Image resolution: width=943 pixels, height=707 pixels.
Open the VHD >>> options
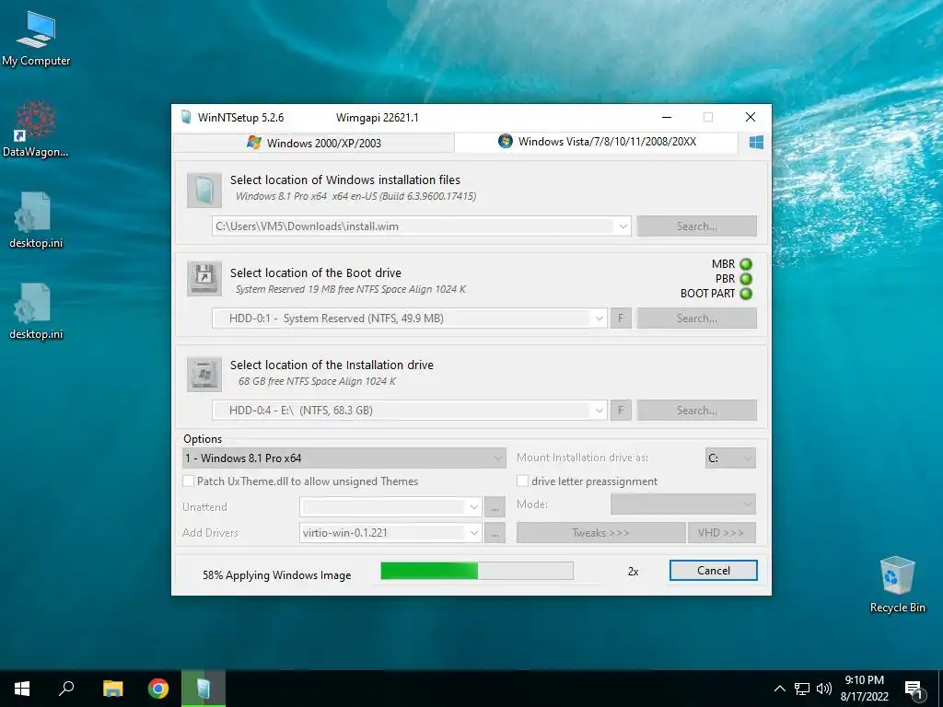722,533
